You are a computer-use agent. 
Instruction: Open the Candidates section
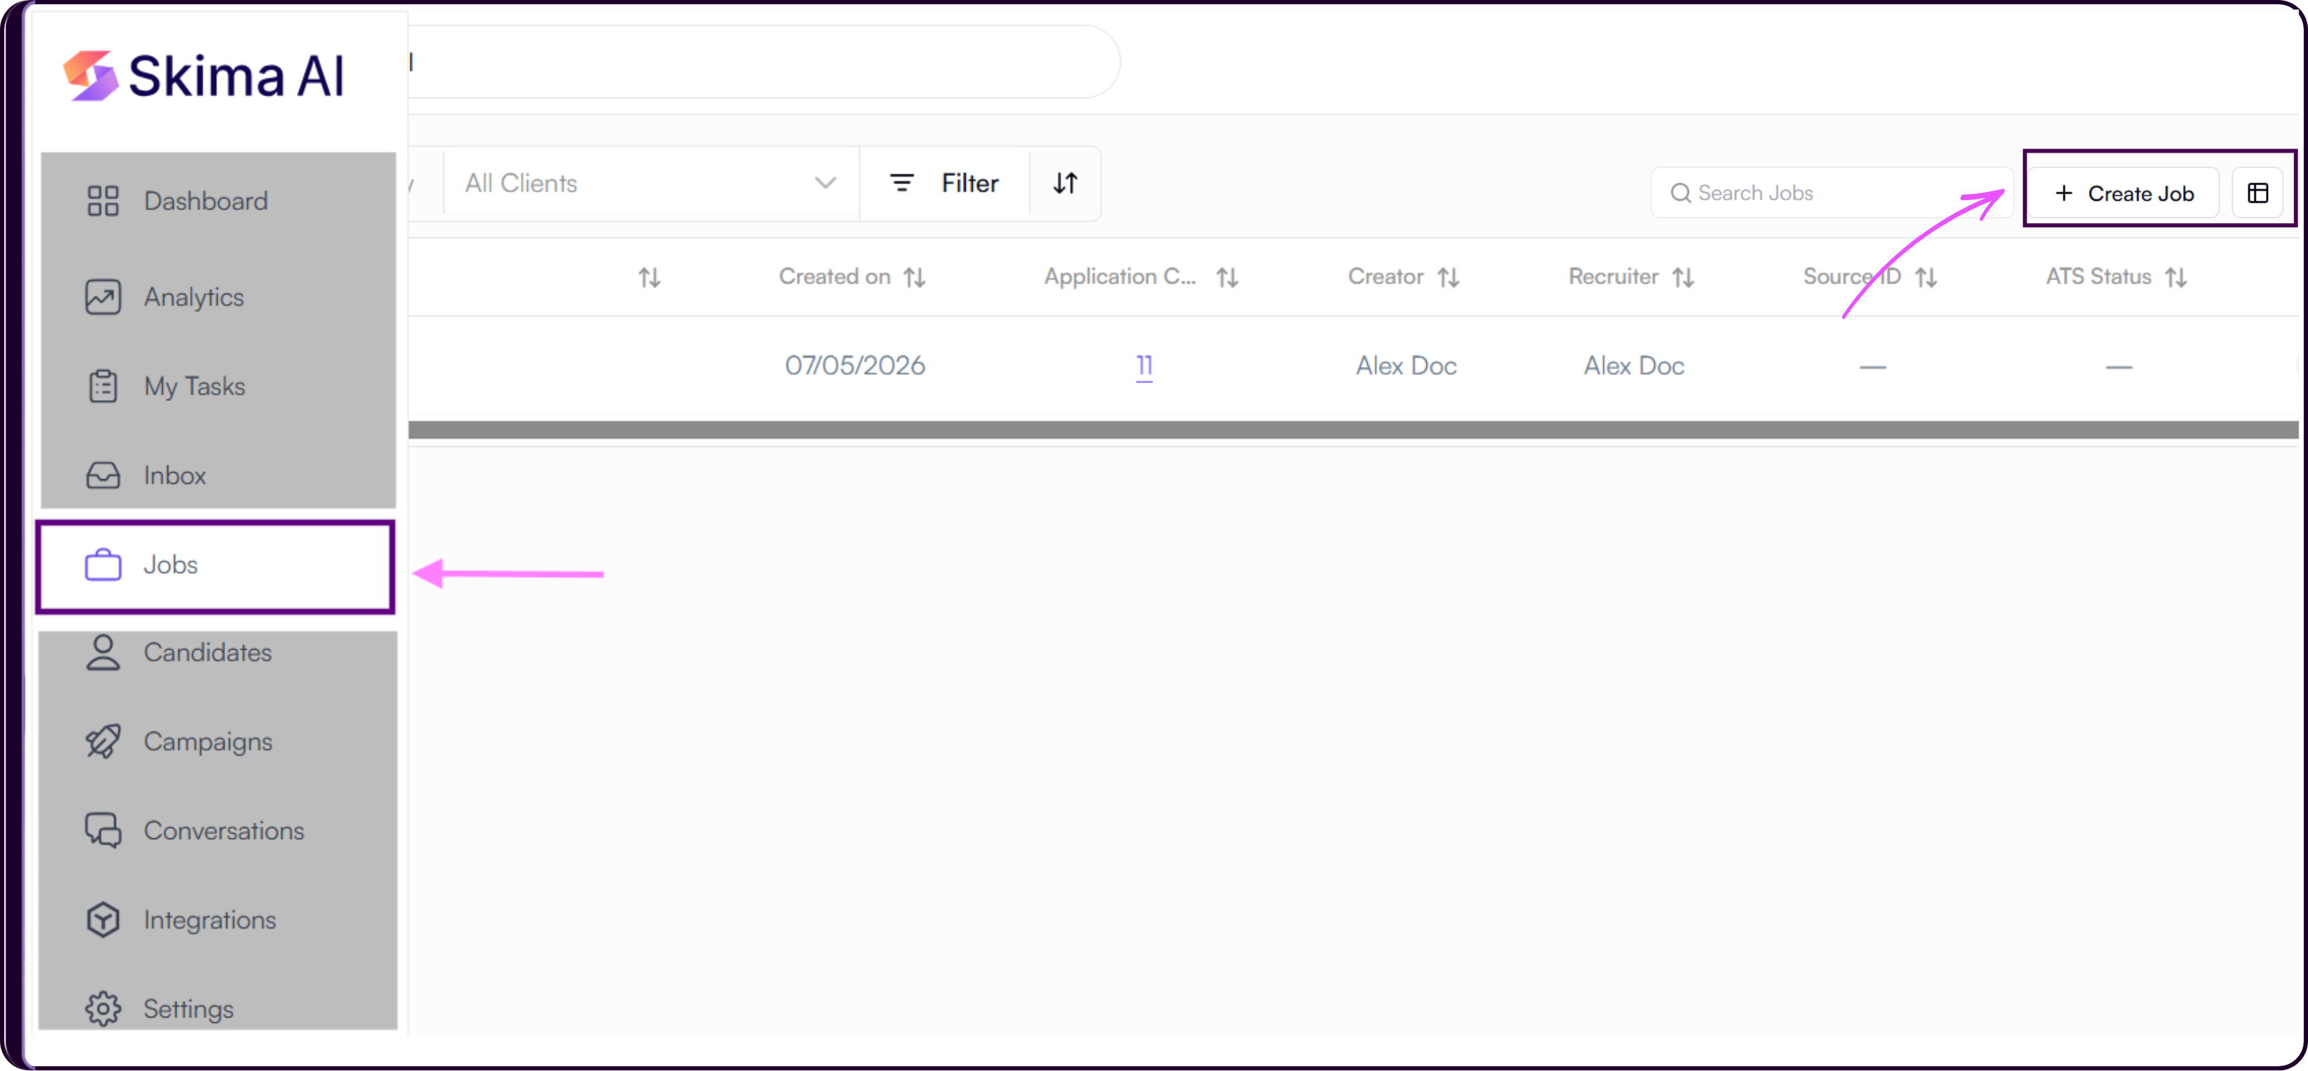tap(218, 653)
